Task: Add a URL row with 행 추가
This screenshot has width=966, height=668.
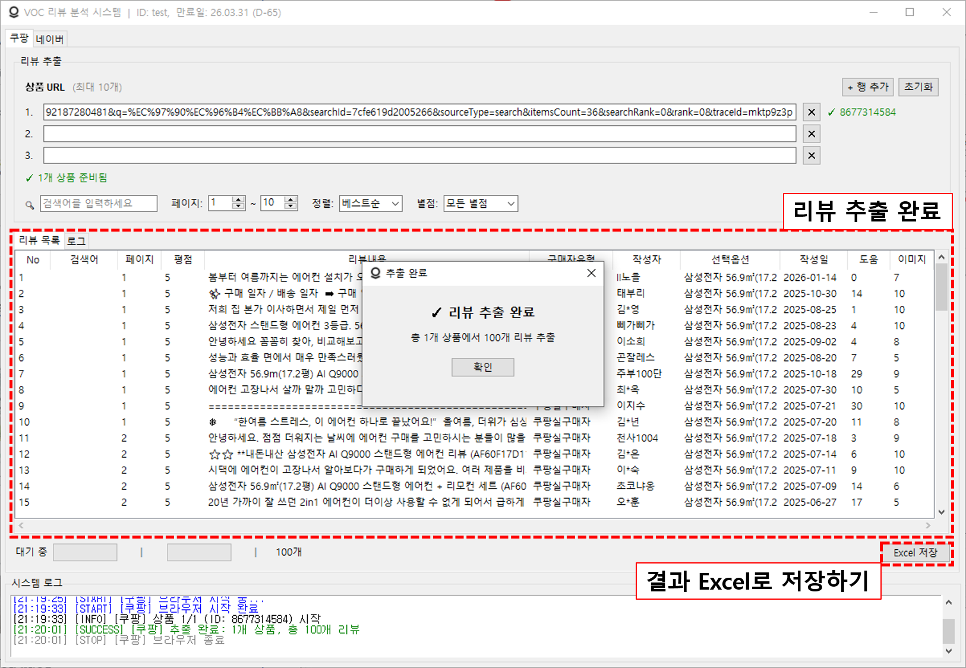Action: tap(868, 87)
